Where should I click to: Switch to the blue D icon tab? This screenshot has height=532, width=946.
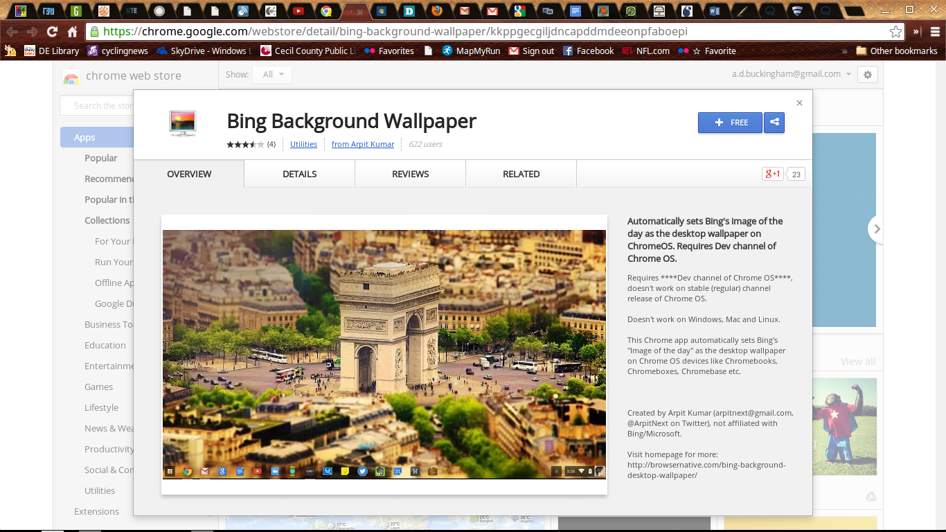click(409, 11)
